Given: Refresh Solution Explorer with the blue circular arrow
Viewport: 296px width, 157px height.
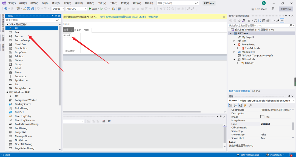Looking at the screenshot, I should 260,21.
